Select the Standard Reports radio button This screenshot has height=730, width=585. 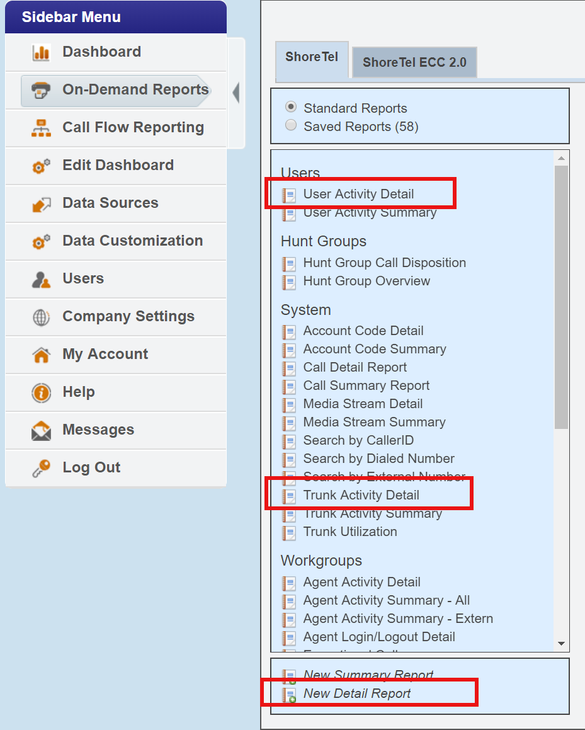(291, 108)
